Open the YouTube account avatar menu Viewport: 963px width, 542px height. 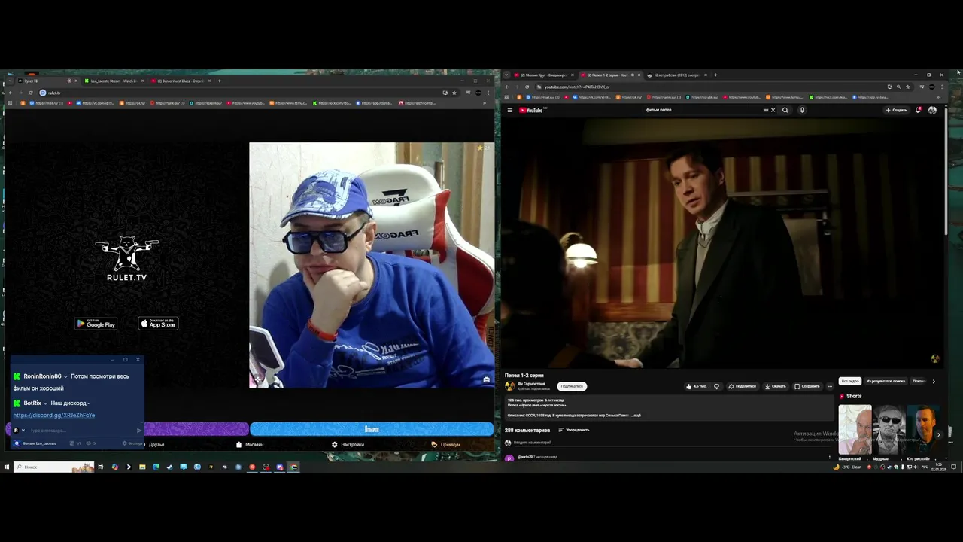pos(932,110)
